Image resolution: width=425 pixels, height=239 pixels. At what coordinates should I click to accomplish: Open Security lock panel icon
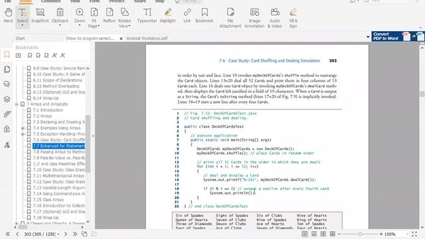7,129
